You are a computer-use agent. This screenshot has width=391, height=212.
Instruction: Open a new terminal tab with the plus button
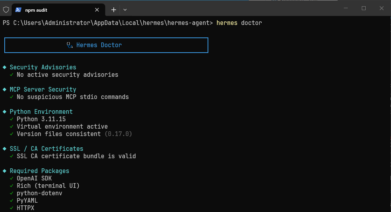[114, 10]
